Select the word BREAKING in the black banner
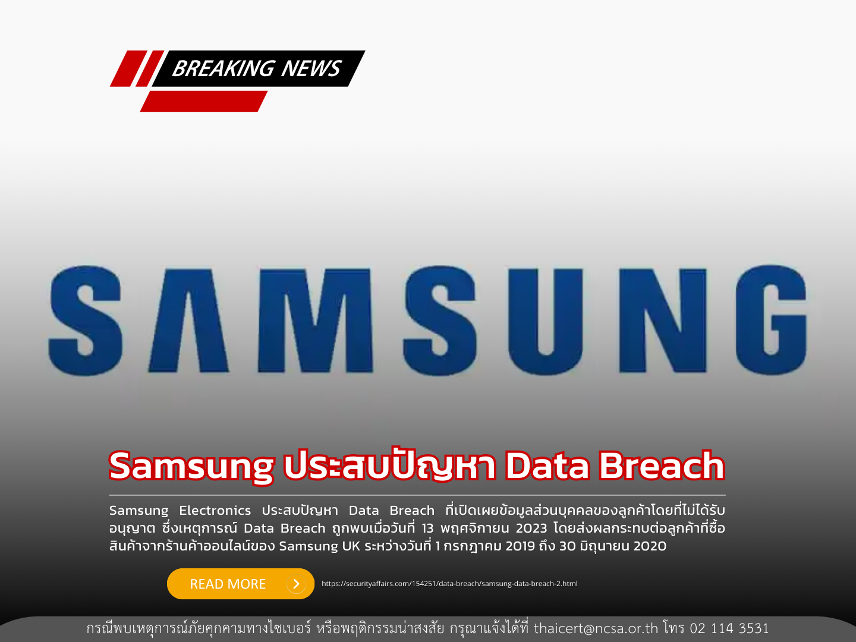 (222, 69)
